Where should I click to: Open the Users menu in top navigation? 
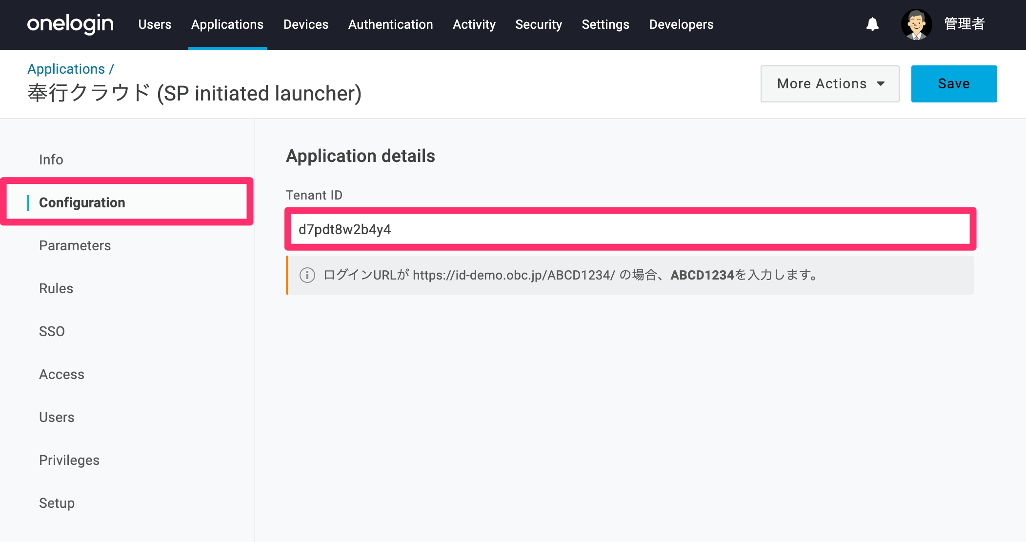pyautogui.click(x=155, y=24)
